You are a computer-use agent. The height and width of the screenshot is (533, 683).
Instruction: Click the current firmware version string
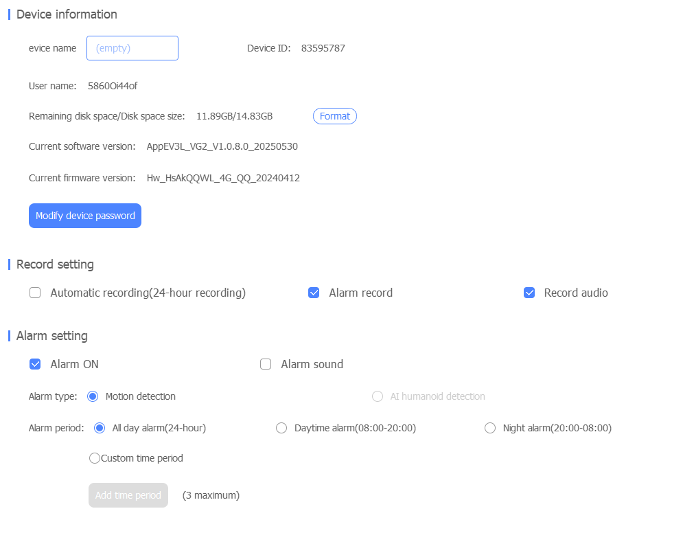pyautogui.click(x=223, y=178)
